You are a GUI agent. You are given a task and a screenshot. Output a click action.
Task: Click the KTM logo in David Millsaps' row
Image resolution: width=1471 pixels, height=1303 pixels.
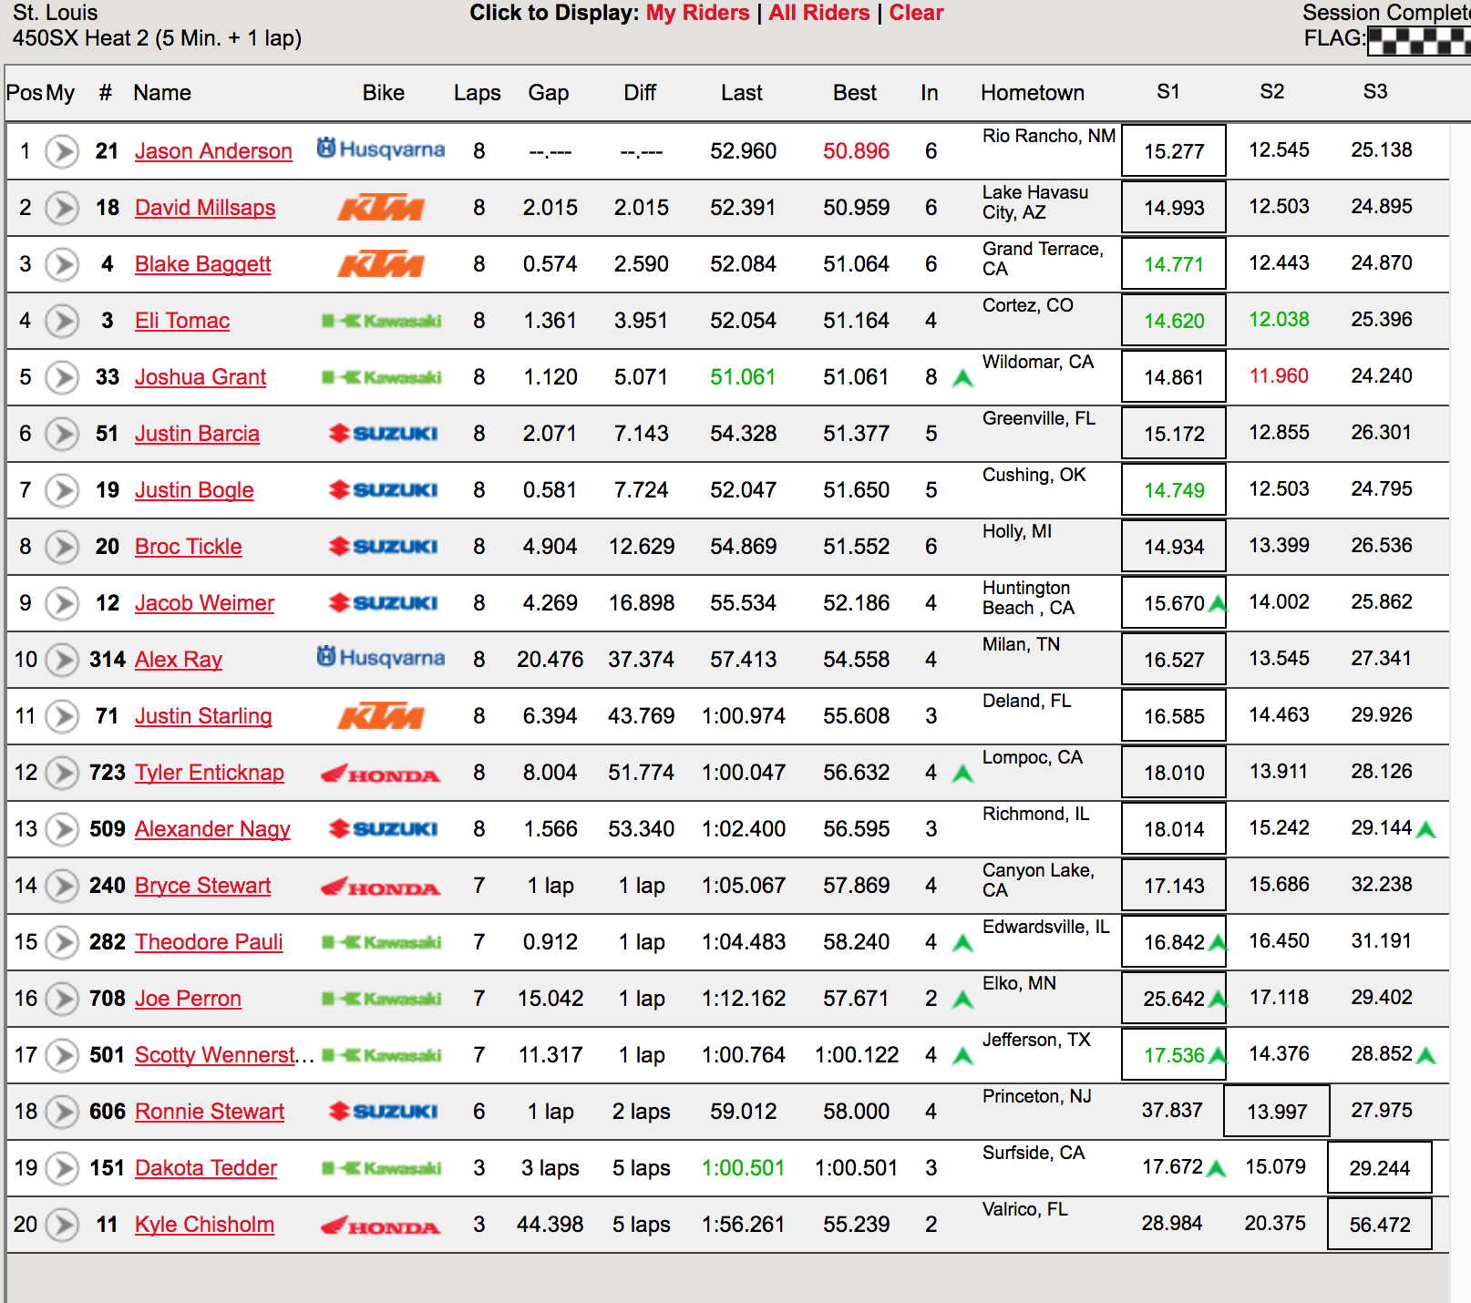(381, 209)
